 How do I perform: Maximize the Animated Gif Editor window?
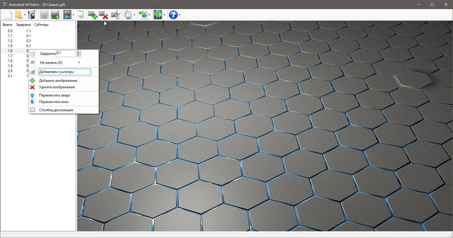[432, 4]
